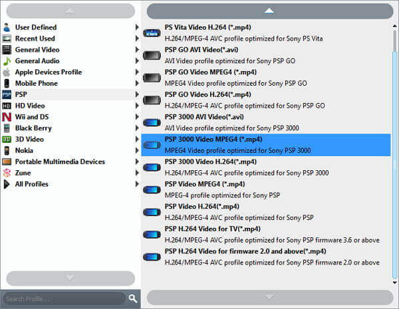The width and height of the screenshot is (399, 309).
Task: Expand the Mobile Phone submenu arrow
Action: click(137, 83)
